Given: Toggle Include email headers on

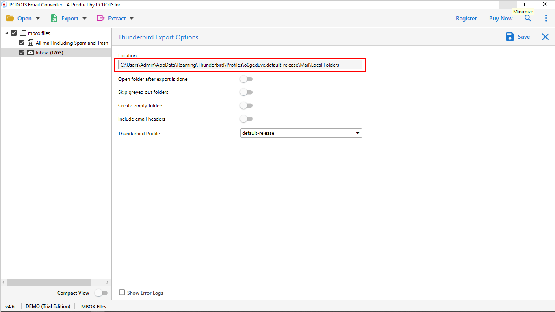Looking at the screenshot, I should pos(246,119).
